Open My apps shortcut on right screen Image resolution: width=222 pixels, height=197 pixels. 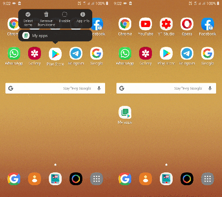125,112
